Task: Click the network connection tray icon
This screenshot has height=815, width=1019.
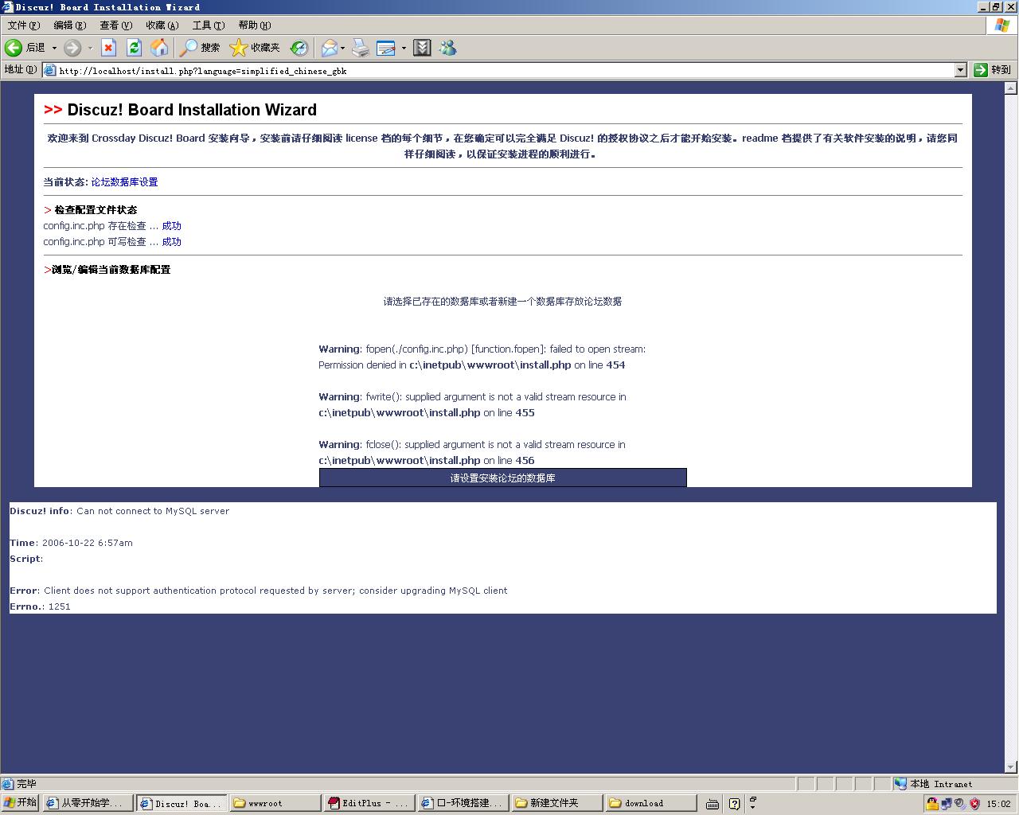Action: 946,804
